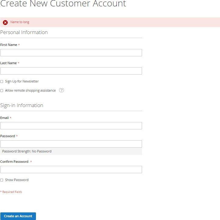Click the Required Fields note
220x220 pixels.
[11, 192]
